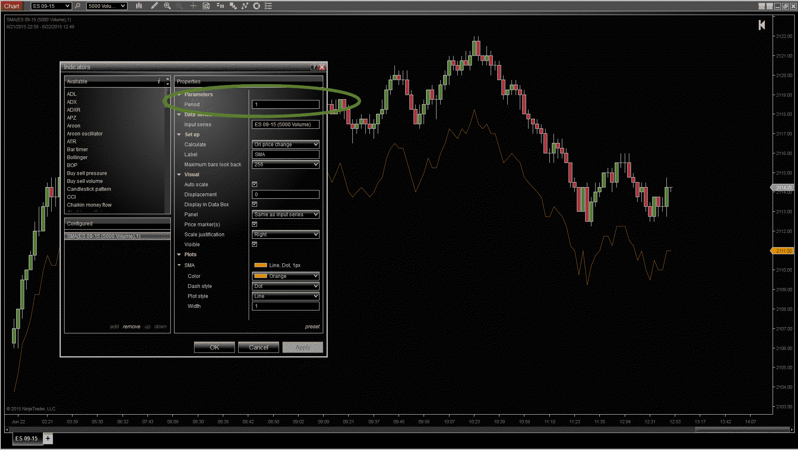
Task: Click the add link under Configured
Action: pos(115,327)
